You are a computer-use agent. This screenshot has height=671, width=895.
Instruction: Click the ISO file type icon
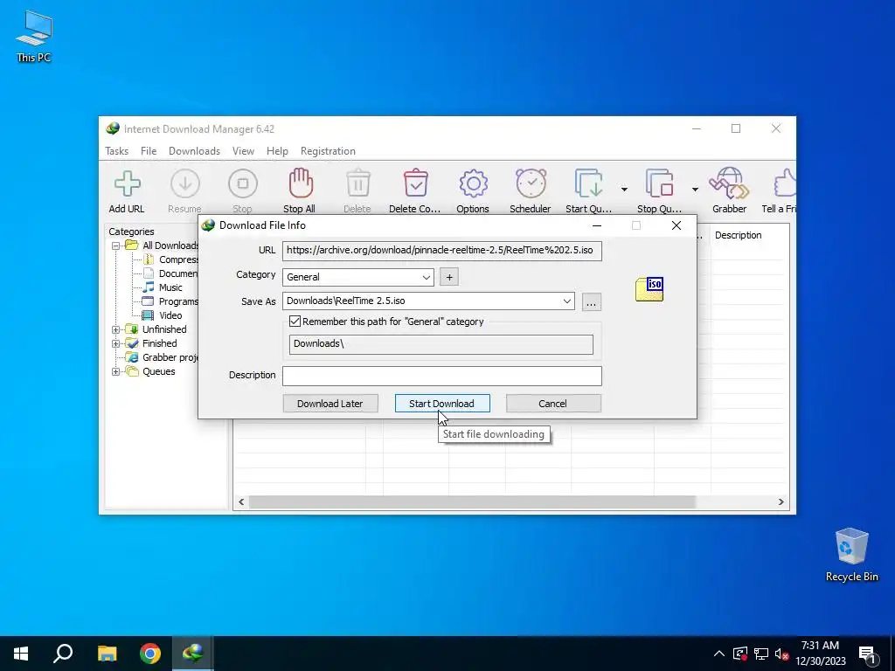[x=649, y=288]
